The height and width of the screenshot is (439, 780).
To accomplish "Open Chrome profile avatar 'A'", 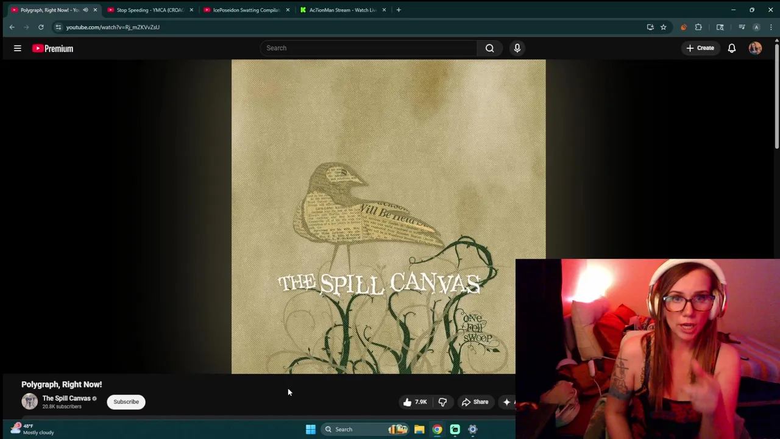I will [756, 27].
